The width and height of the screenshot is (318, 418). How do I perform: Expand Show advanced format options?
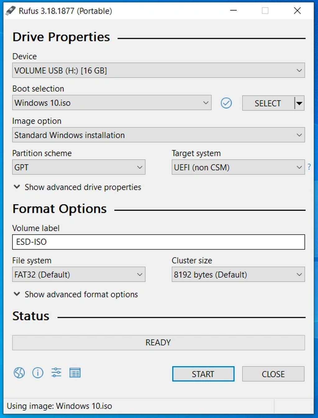pyautogui.click(x=76, y=294)
